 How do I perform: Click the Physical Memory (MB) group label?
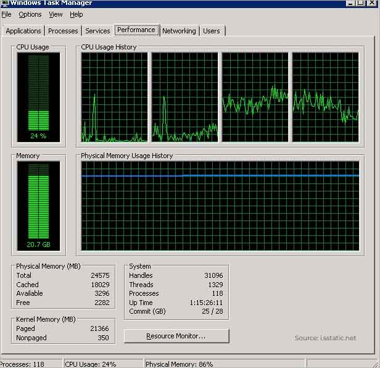48,266
